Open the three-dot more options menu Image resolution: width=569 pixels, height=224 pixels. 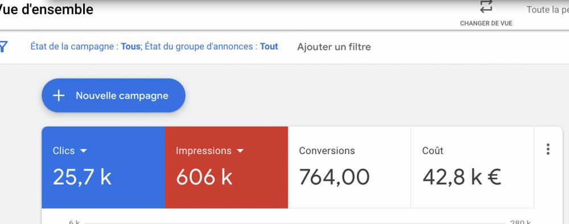click(548, 150)
